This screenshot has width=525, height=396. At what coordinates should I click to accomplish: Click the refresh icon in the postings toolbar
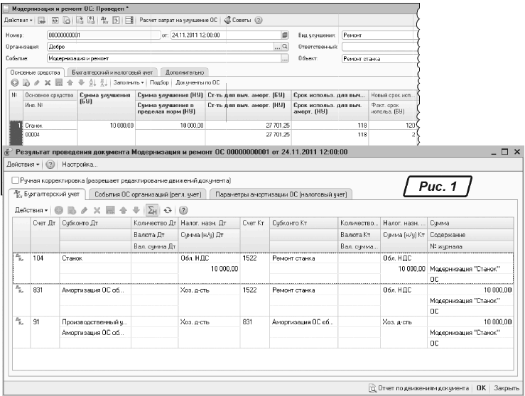pos(168,211)
